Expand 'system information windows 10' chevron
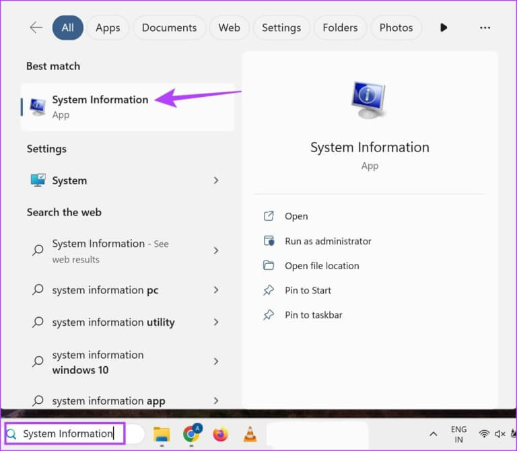 click(216, 361)
